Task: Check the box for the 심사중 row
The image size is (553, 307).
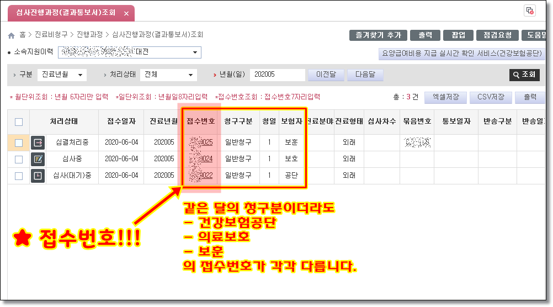Action: [x=19, y=160]
